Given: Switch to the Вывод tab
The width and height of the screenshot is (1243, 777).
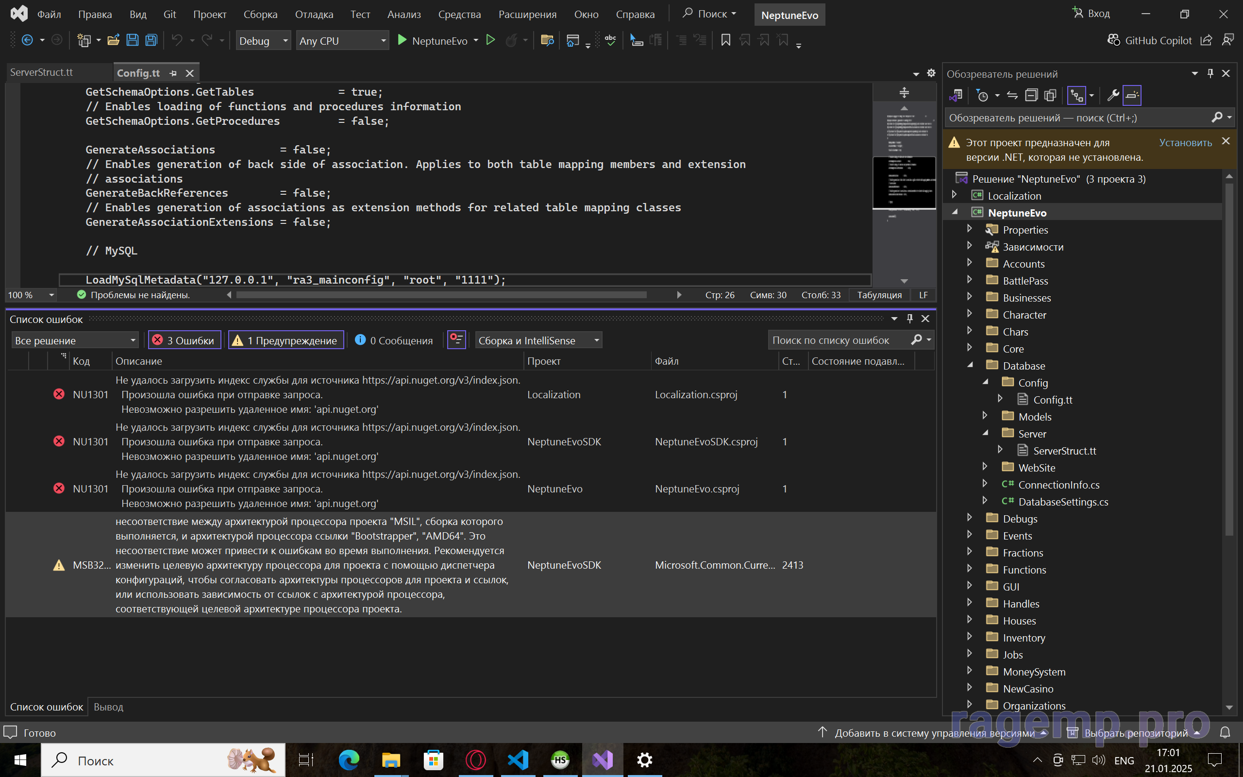Looking at the screenshot, I should click(x=108, y=707).
